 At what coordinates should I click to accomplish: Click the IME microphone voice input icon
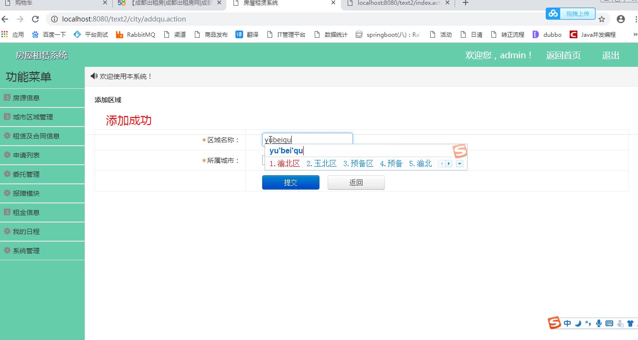point(599,323)
